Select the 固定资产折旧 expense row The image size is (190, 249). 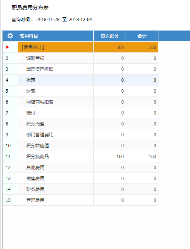pyautogui.click(x=80, y=69)
